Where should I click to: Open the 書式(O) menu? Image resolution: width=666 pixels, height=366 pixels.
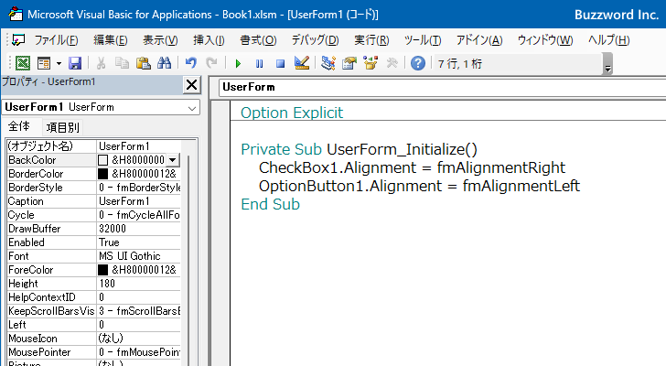(x=258, y=40)
